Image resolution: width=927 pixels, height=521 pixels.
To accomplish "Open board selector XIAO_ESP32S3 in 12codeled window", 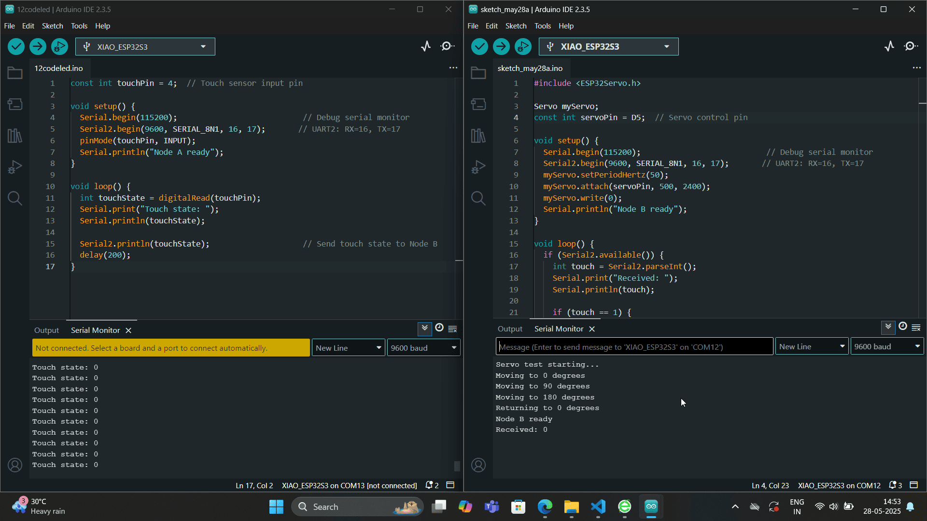I will click(x=145, y=47).
